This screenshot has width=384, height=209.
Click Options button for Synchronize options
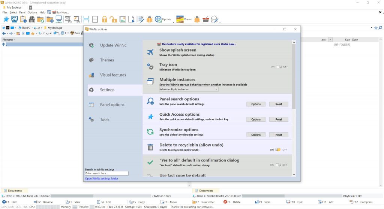256,134
